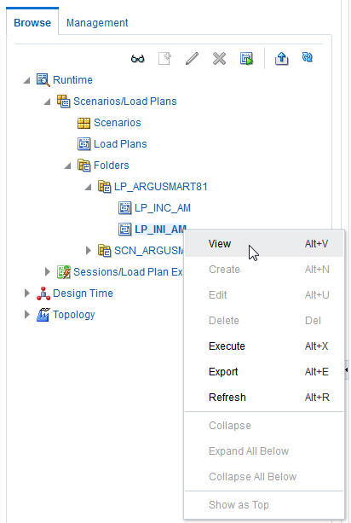This screenshot has height=523, width=351.
Task: Expand the Design Time node
Action: [27, 293]
